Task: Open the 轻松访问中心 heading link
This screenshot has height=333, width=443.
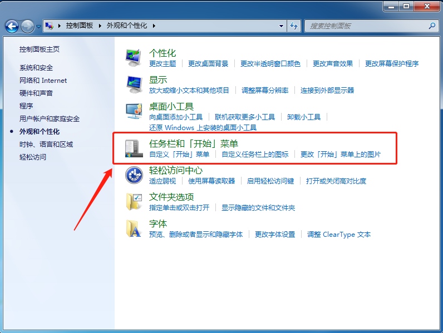Action: coord(176,170)
